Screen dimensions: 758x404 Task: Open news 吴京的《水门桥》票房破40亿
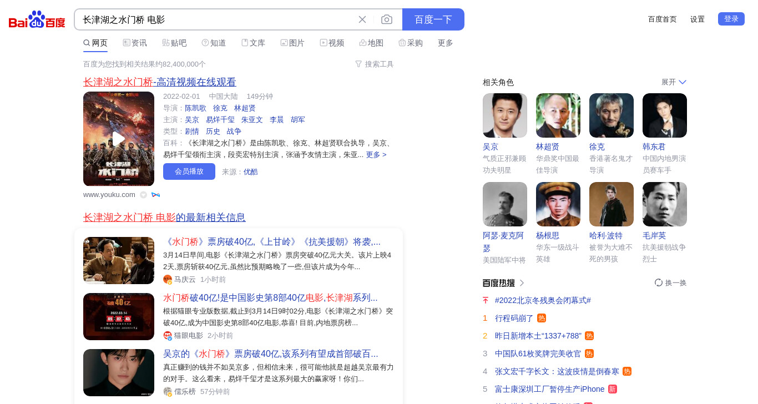click(271, 354)
